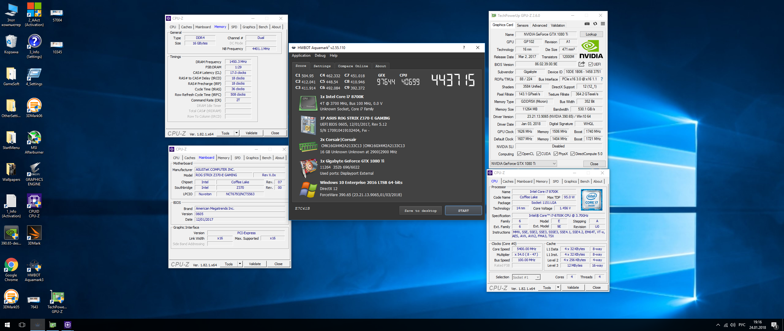This screenshot has height=331, width=784.
Task: Click the GPU-Z Name field value
Action: pyautogui.click(x=546, y=34)
